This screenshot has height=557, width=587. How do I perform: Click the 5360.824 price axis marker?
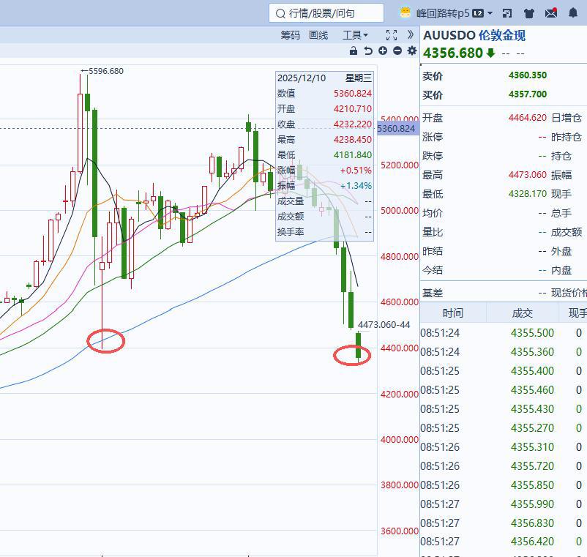point(396,129)
